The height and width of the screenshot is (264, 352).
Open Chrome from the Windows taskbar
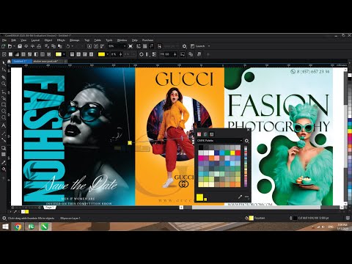(x=18, y=227)
